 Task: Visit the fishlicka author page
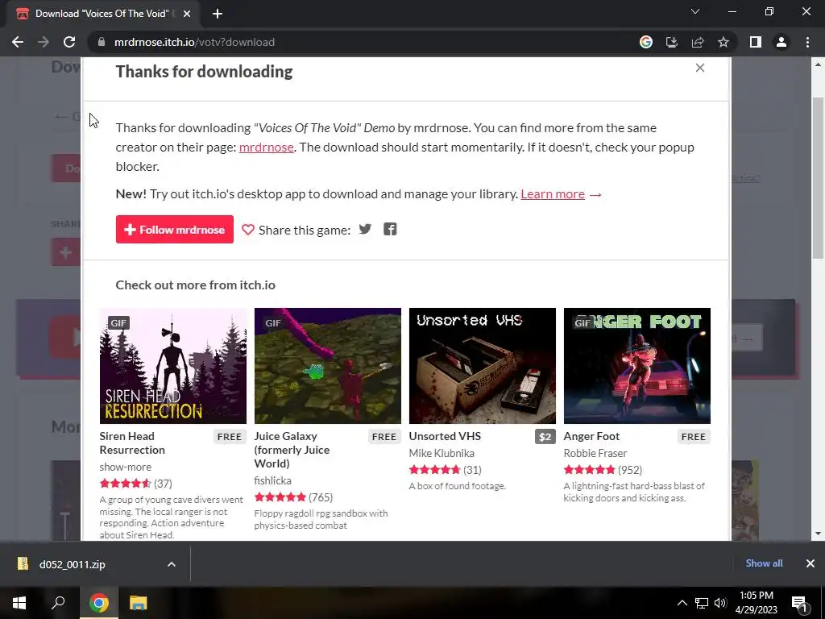click(272, 480)
